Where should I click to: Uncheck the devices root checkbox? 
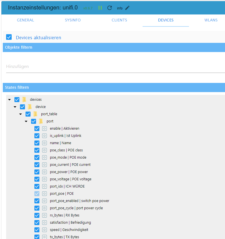click(17, 100)
